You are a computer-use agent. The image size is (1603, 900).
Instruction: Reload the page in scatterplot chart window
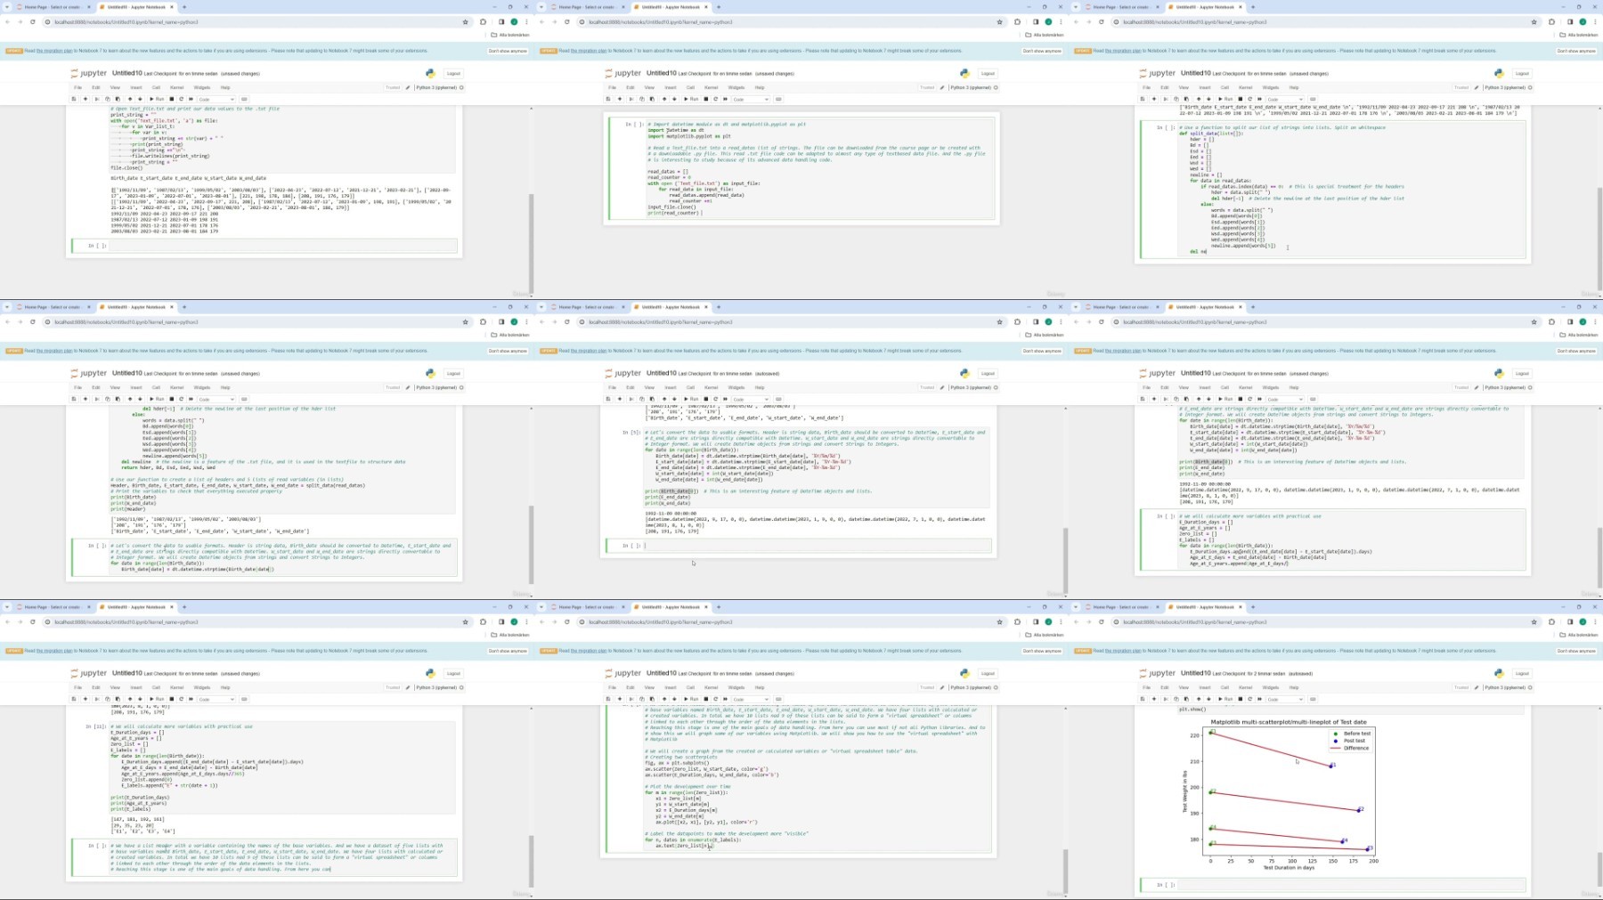coord(1102,621)
